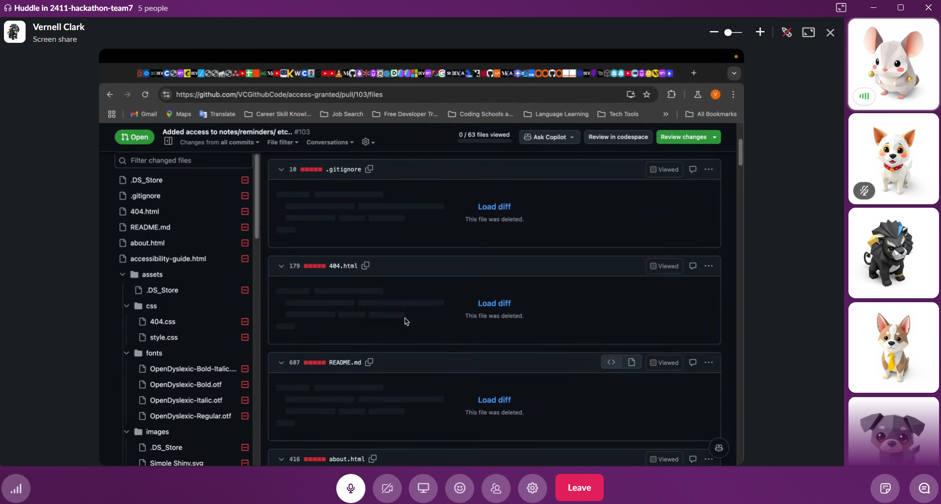Copy the .gitignore file path icon

(x=369, y=169)
